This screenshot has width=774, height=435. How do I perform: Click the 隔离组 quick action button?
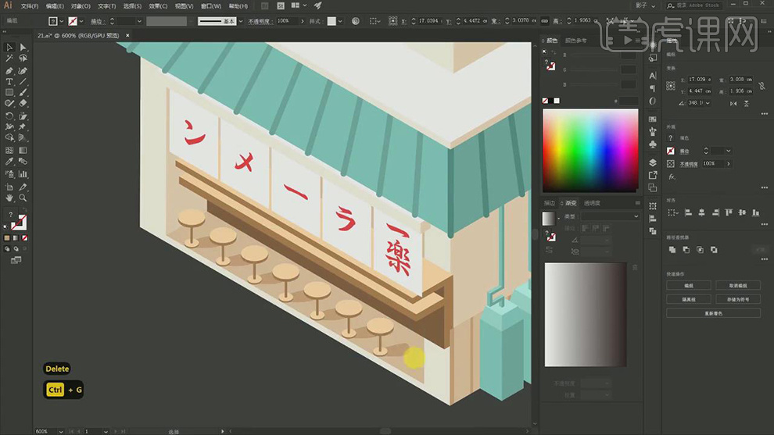pyautogui.click(x=689, y=299)
